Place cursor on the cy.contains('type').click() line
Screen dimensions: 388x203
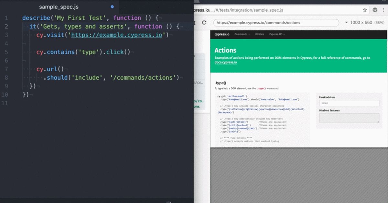click(x=83, y=52)
